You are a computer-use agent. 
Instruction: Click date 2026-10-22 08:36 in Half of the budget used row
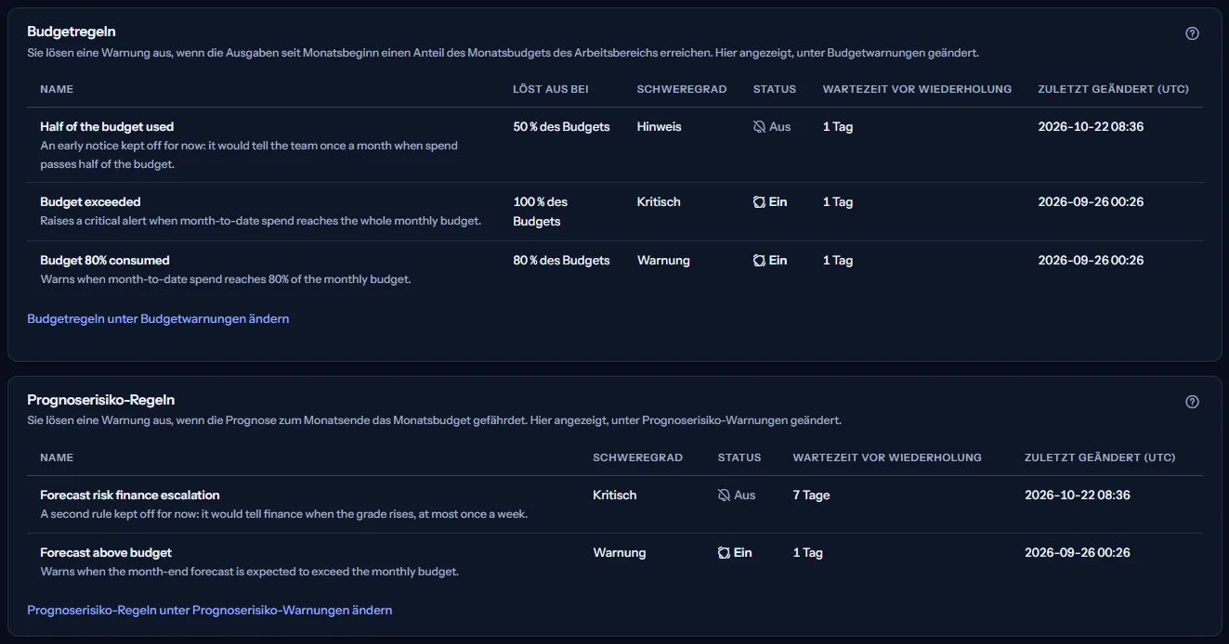click(x=1091, y=127)
